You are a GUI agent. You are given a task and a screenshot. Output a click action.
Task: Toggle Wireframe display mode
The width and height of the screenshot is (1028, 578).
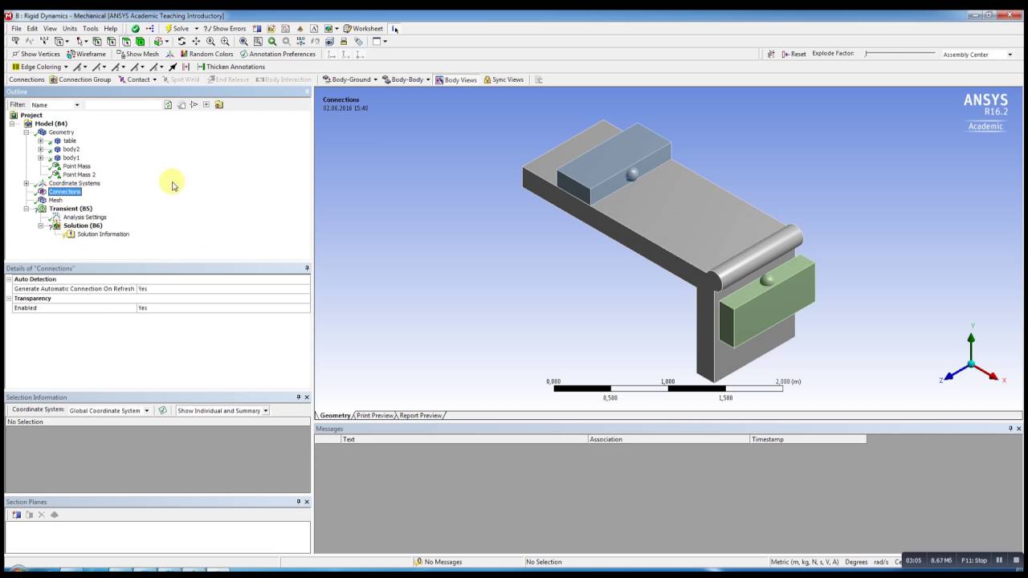pos(86,55)
